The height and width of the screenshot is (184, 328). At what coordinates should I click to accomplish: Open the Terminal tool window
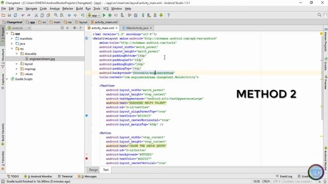(x=65, y=176)
